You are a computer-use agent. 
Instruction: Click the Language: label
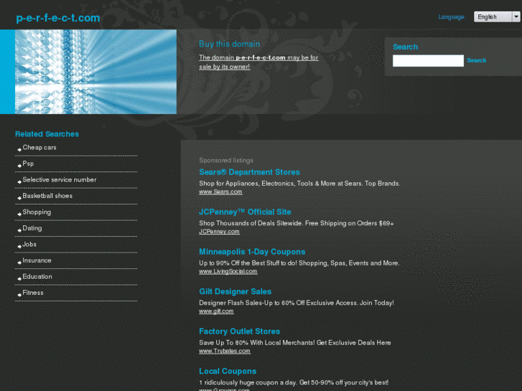(452, 17)
